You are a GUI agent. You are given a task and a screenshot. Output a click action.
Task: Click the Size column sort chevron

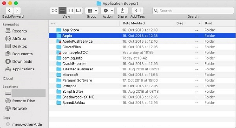coord(200,23)
